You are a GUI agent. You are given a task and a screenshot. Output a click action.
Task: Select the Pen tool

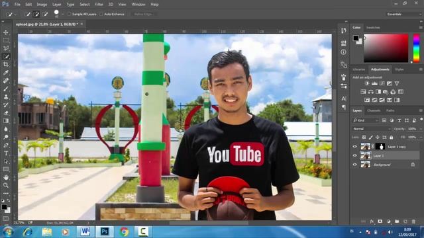(x=6, y=145)
